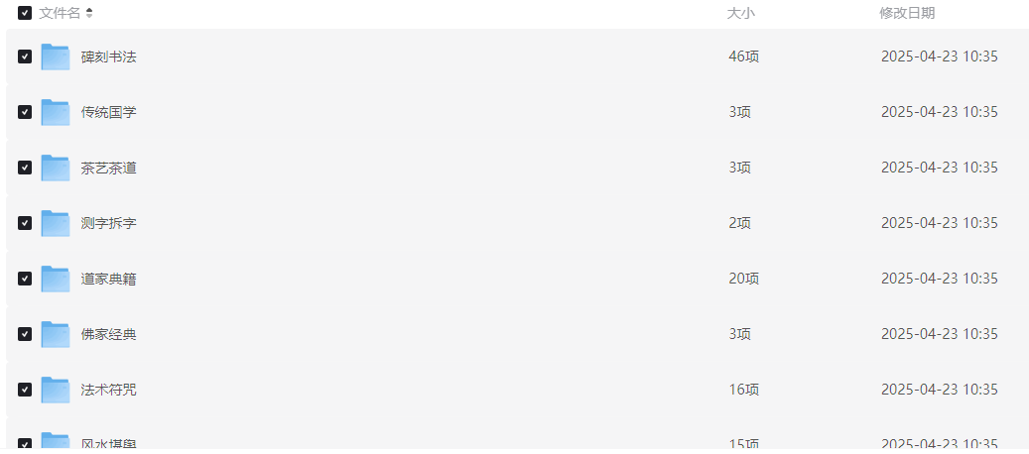Uncheck the 茶艺茶道 row checkbox
Viewport: 1029px width, 454px height.
tap(25, 169)
